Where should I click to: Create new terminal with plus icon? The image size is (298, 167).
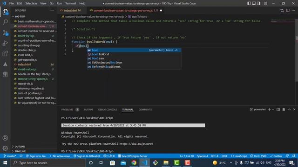click(269, 109)
